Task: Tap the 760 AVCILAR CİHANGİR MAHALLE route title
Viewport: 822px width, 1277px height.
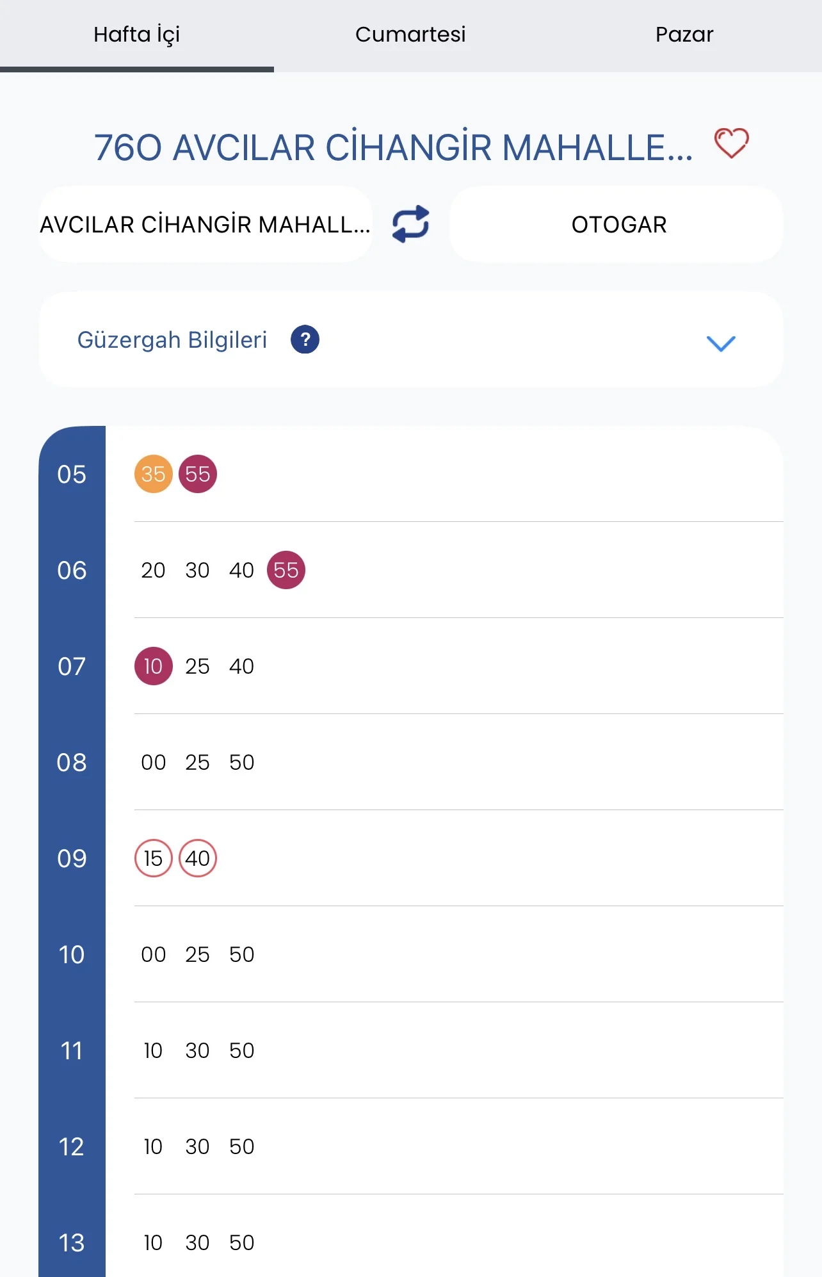Action: pyautogui.click(x=393, y=147)
